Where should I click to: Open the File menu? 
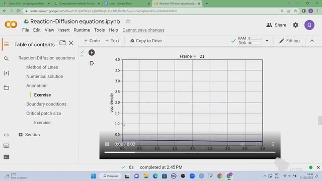click(26, 30)
